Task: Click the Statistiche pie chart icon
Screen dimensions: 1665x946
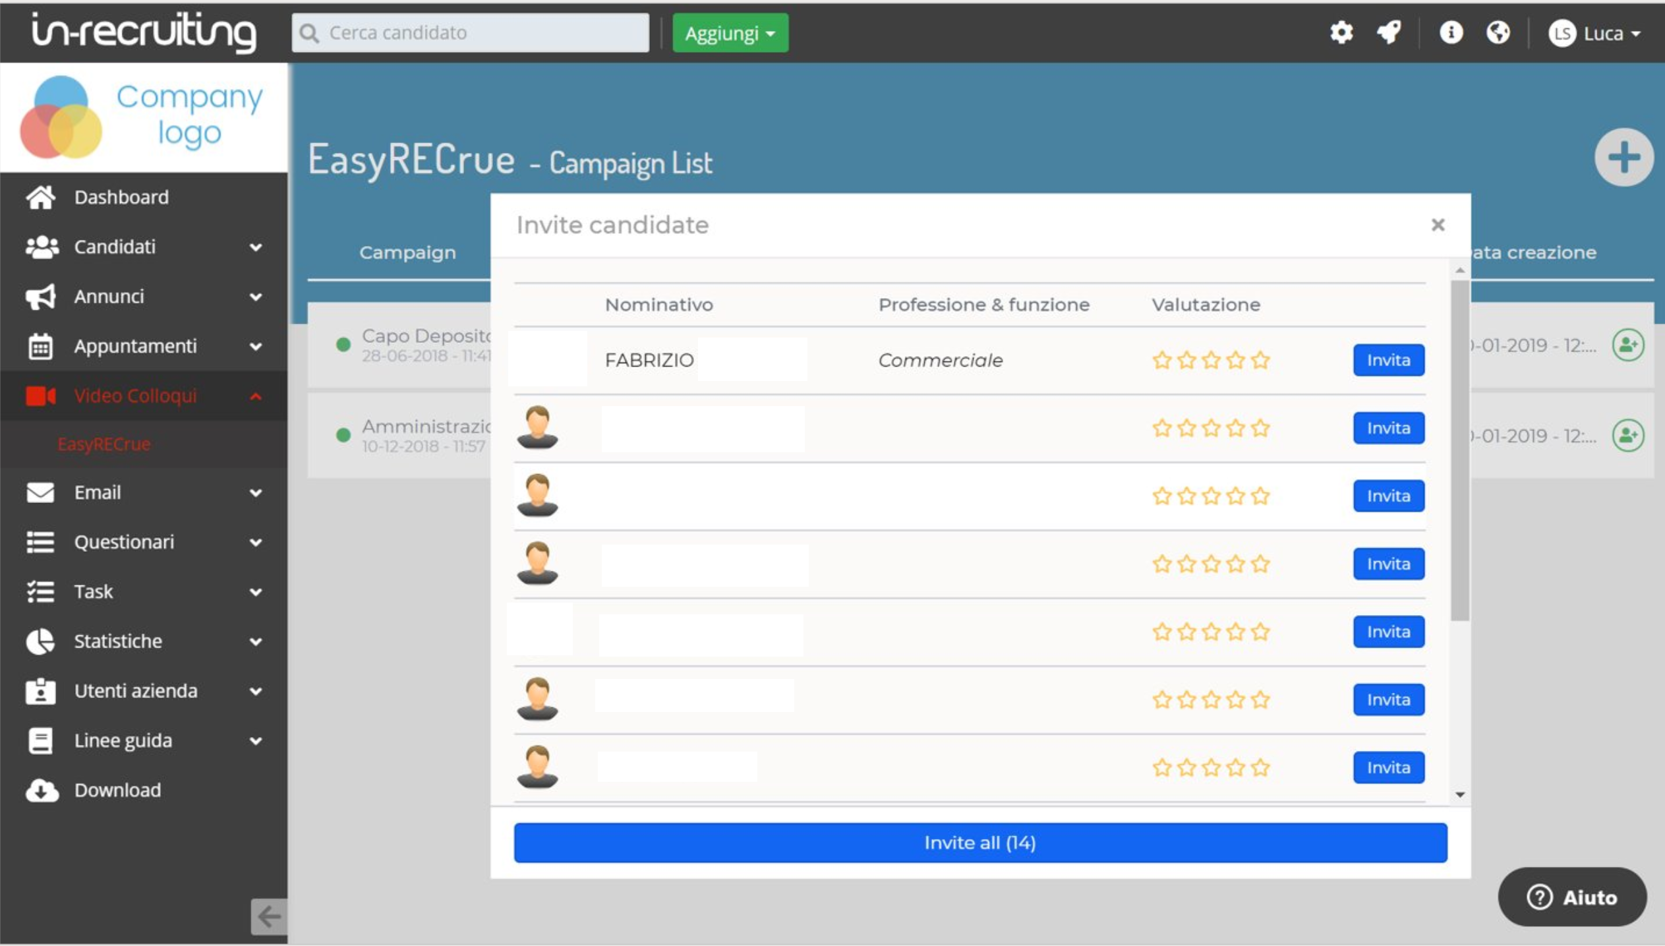Action: point(40,641)
